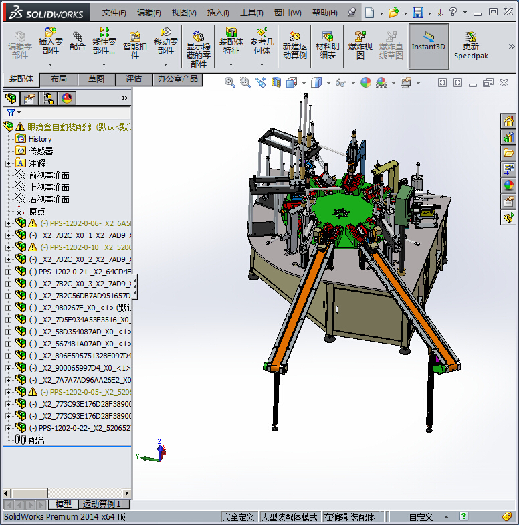Screen dimensions: 519x525
Task: Open Linear Component Pattern tool
Action: pos(104,41)
